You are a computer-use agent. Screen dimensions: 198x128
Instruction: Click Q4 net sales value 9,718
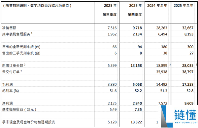[137, 28]
